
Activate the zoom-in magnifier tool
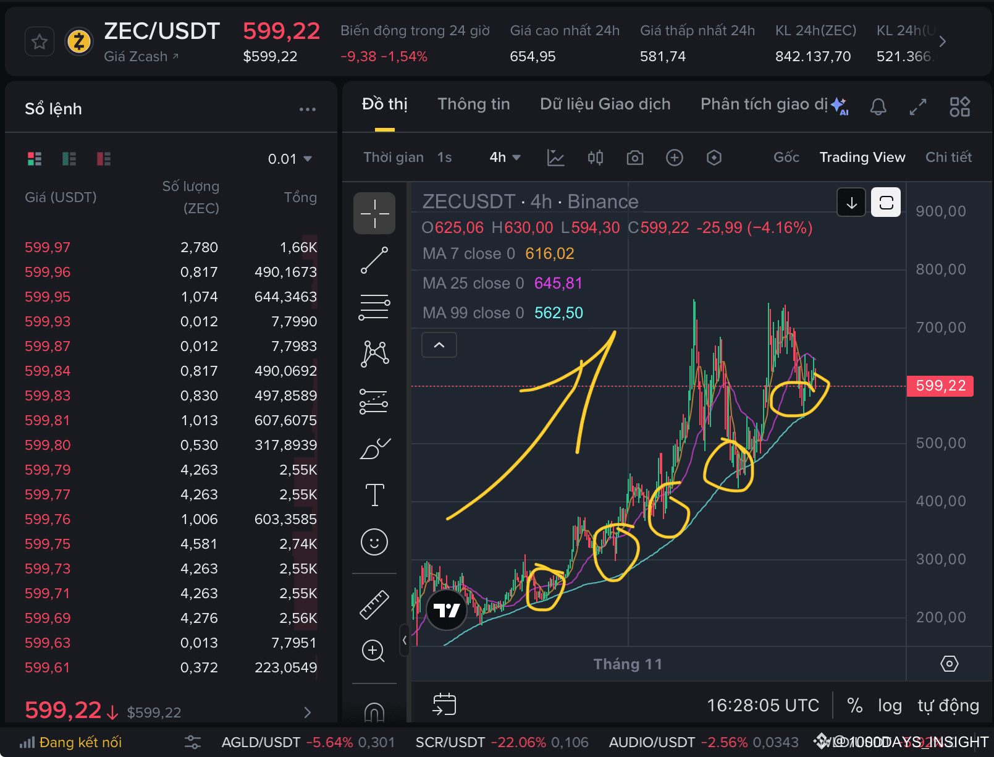coord(374,651)
